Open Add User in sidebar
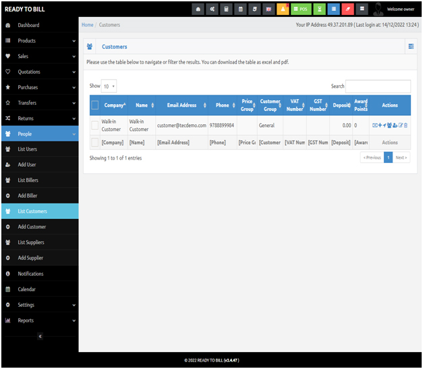The height and width of the screenshot is (369, 423). pos(40,165)
